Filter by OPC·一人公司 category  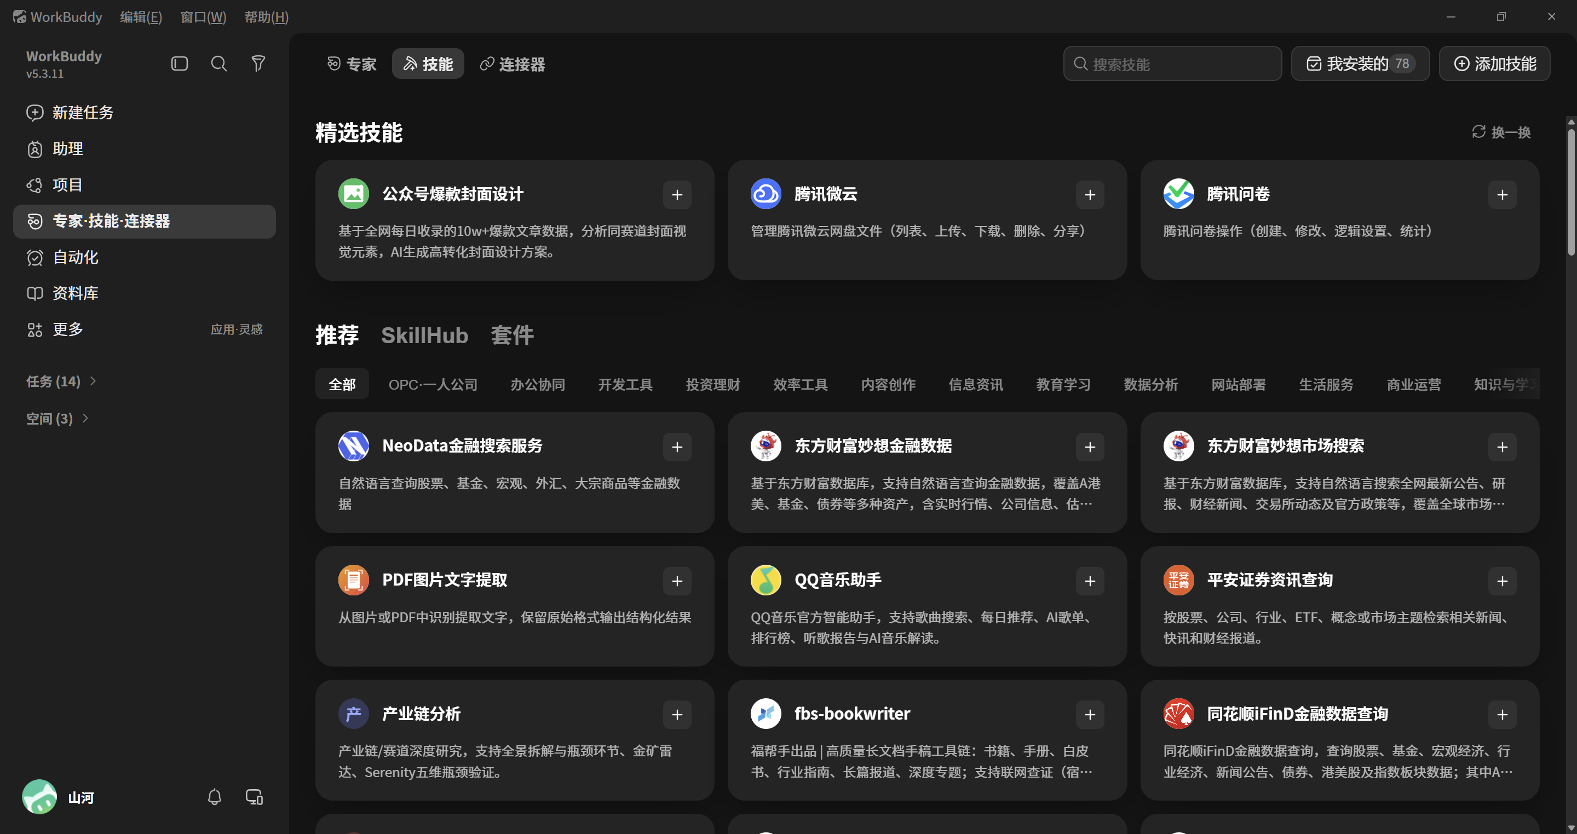434,384
